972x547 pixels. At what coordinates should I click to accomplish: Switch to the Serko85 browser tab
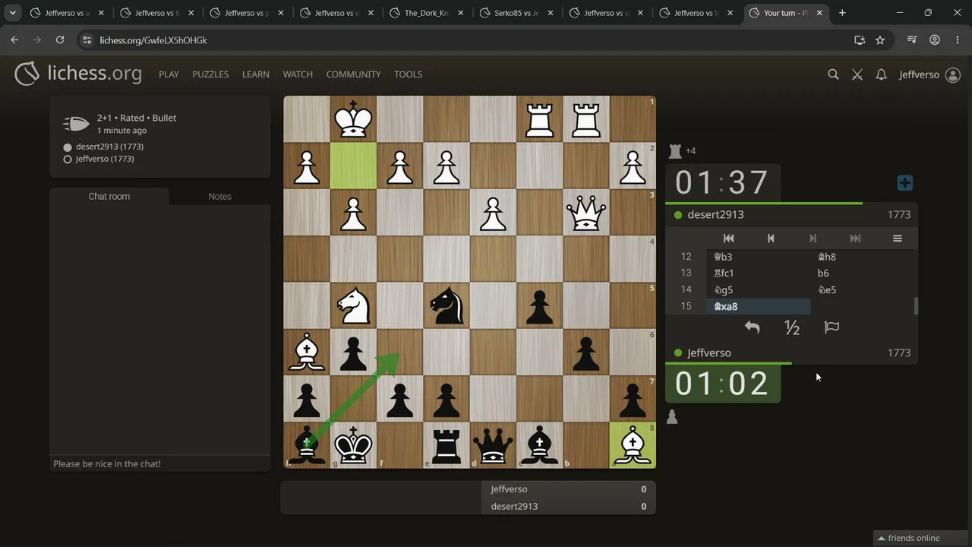[517, 13]
